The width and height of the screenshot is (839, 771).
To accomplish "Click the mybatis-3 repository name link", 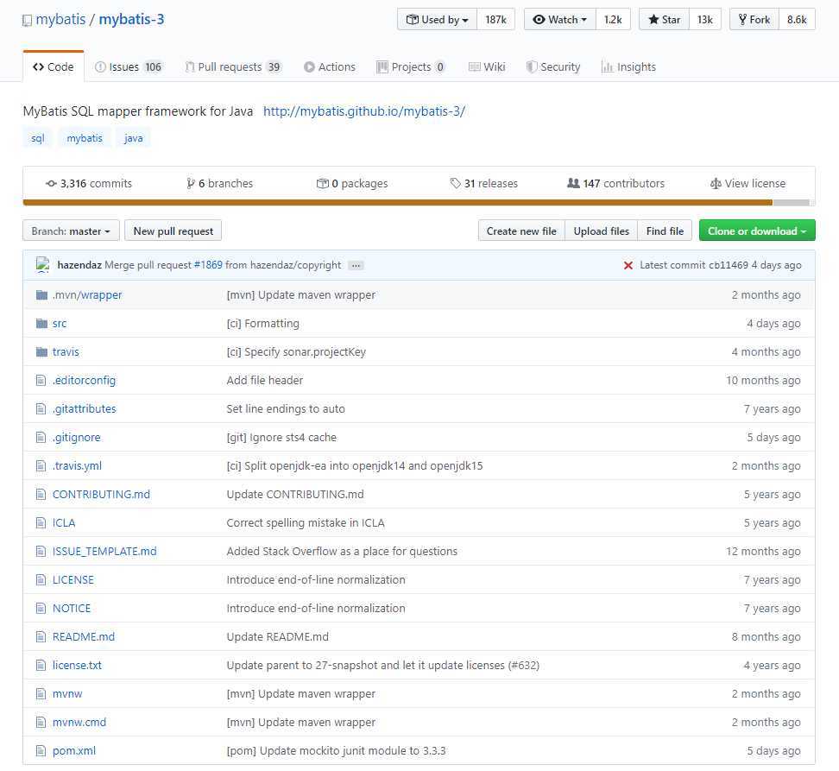I will (x=131, y=20).
